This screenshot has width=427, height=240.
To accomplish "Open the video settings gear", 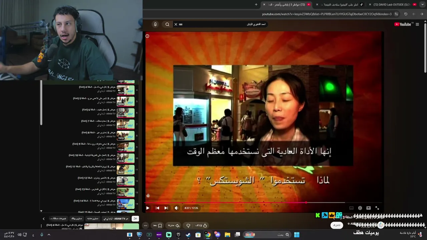I will click(x=360, y=208).
